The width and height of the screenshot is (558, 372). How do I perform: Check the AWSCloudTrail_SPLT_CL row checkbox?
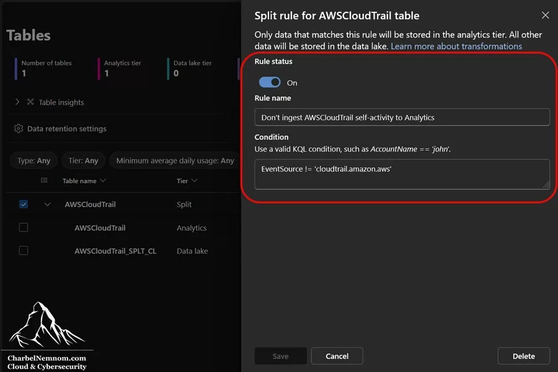point(24,250)
